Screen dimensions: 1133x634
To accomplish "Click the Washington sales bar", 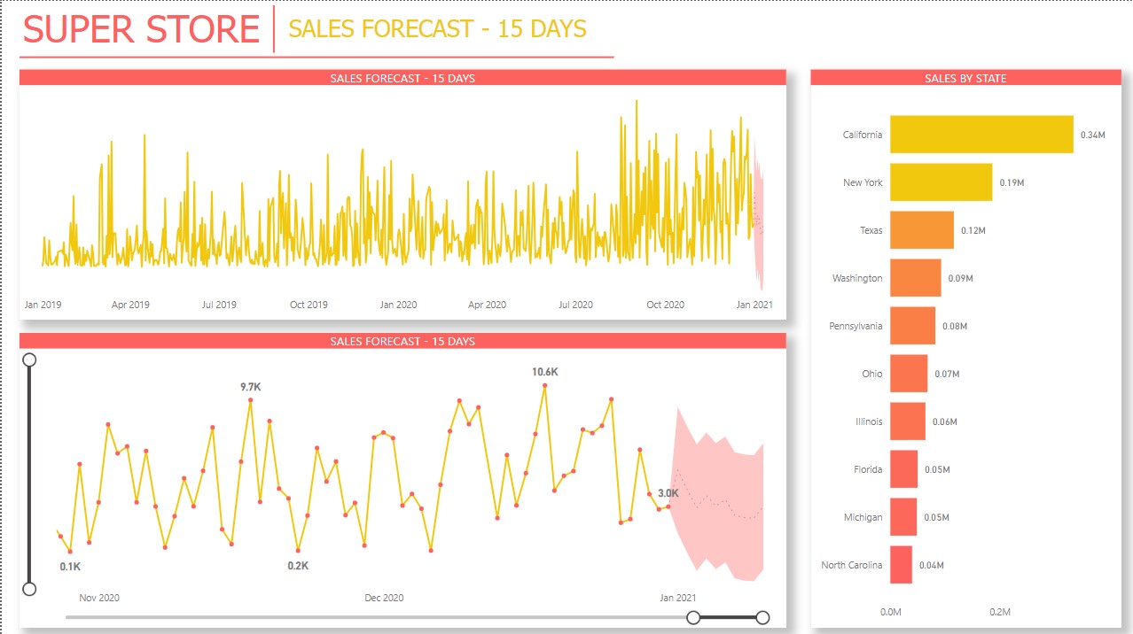I will (916, 277).
